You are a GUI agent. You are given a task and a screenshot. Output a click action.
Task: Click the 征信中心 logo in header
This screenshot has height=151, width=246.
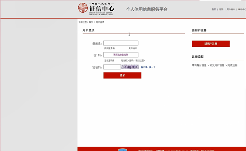coord(96,9)
